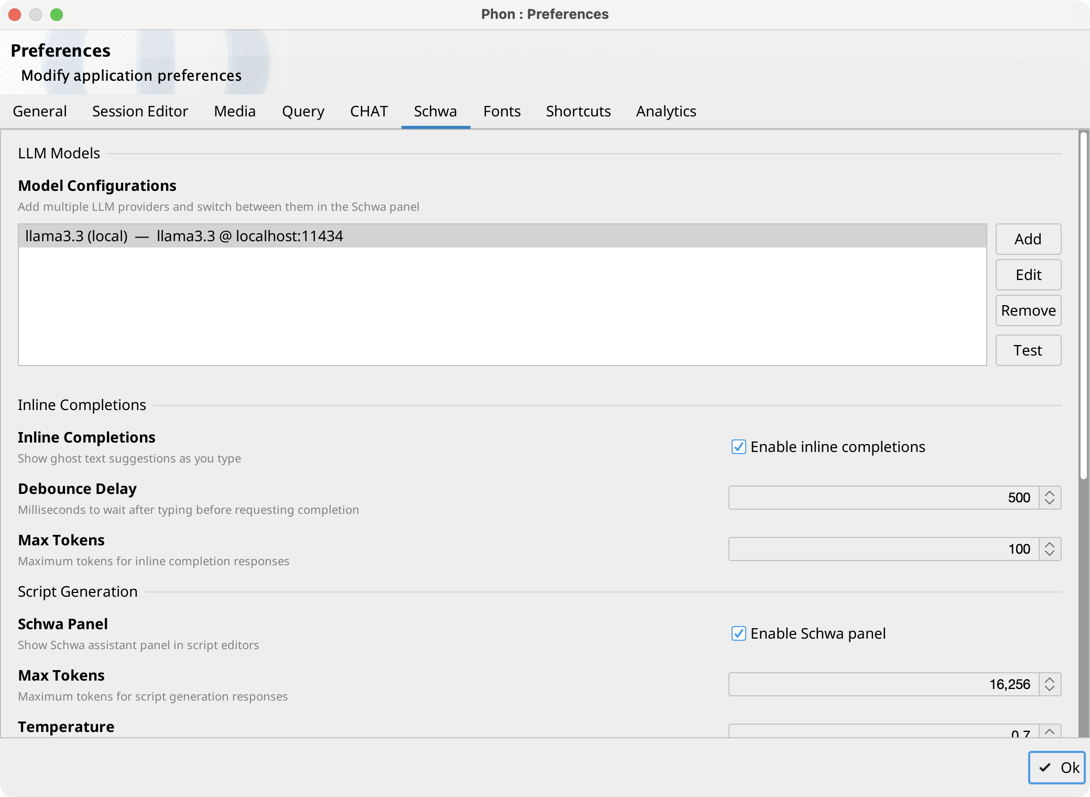Click the Debounce Delay value field
Image resolution: width=1090 pixels, height=797 pixels.
point(884,498)
